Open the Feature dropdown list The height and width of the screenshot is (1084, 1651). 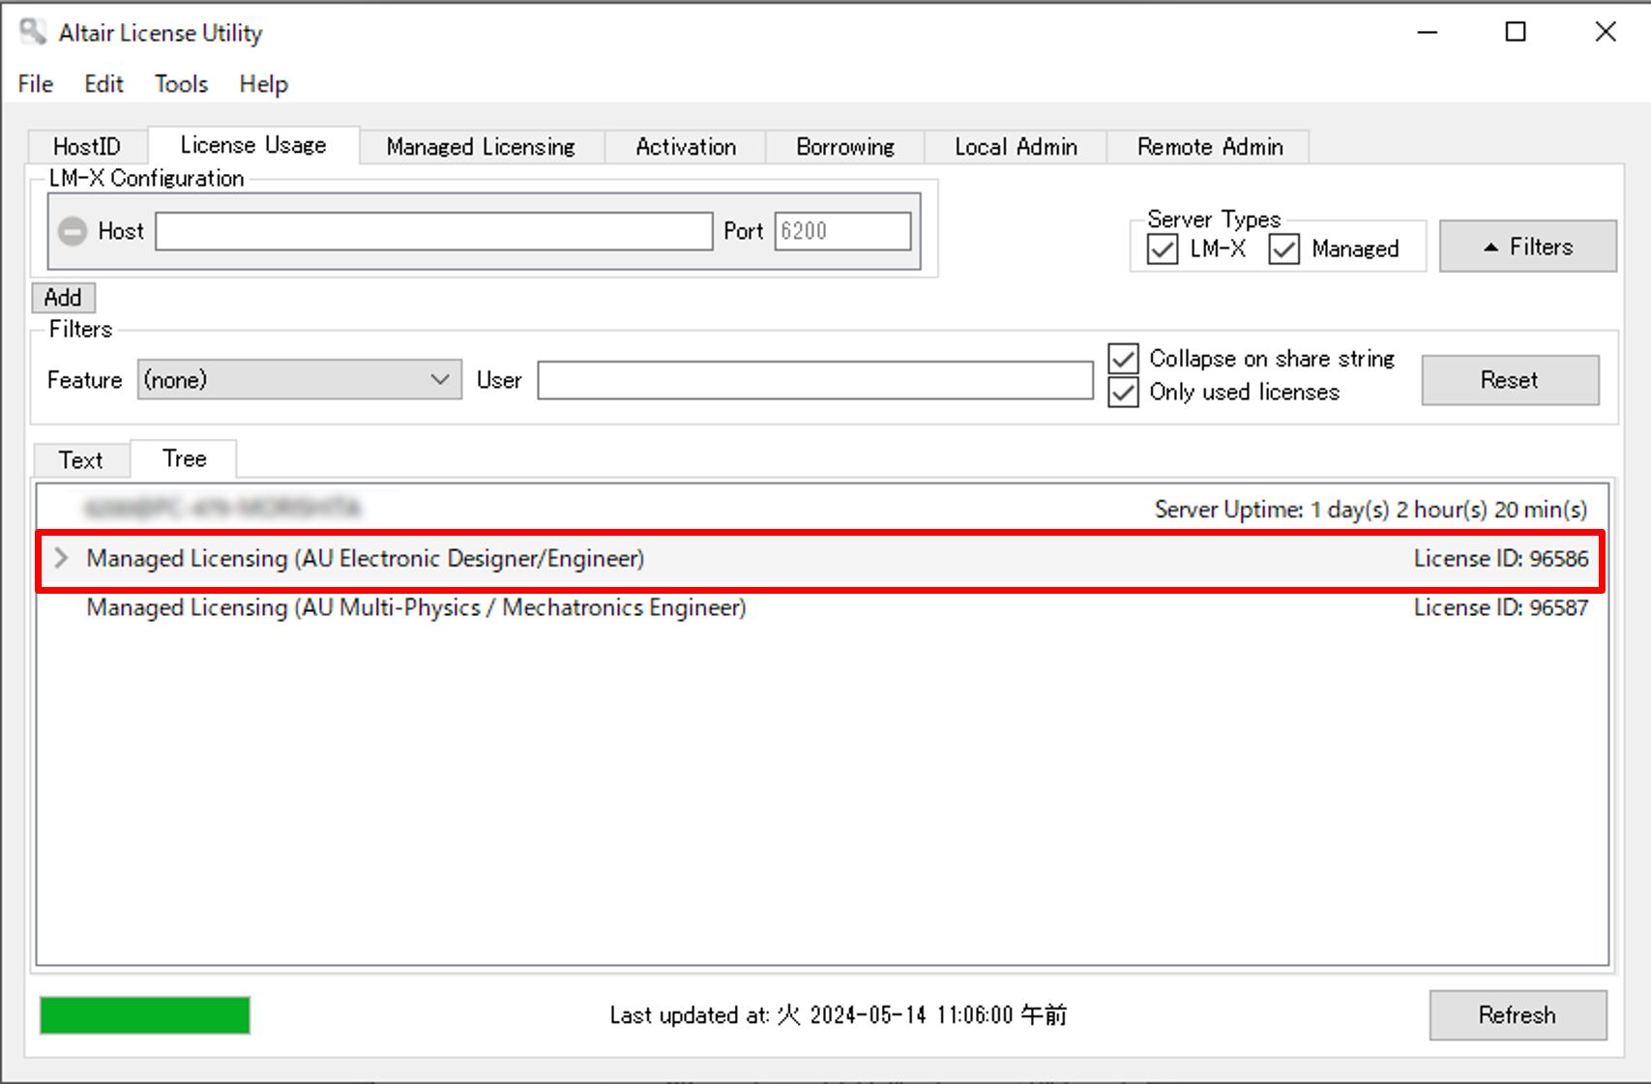[299, 380]
